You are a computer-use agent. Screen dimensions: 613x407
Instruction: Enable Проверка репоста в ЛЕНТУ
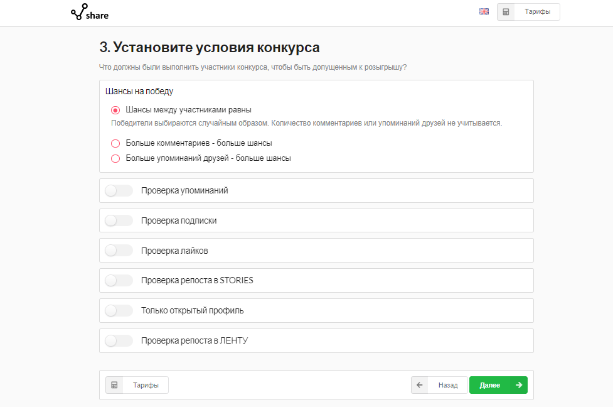point(118,340)
